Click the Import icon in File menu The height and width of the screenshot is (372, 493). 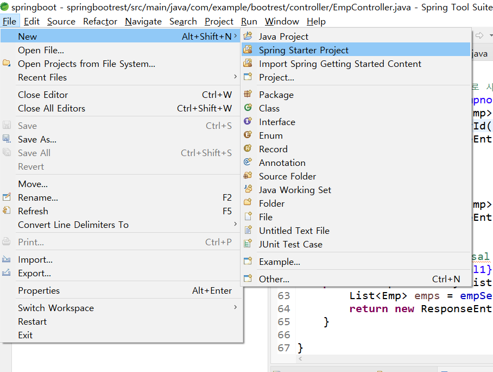(7, 259)
